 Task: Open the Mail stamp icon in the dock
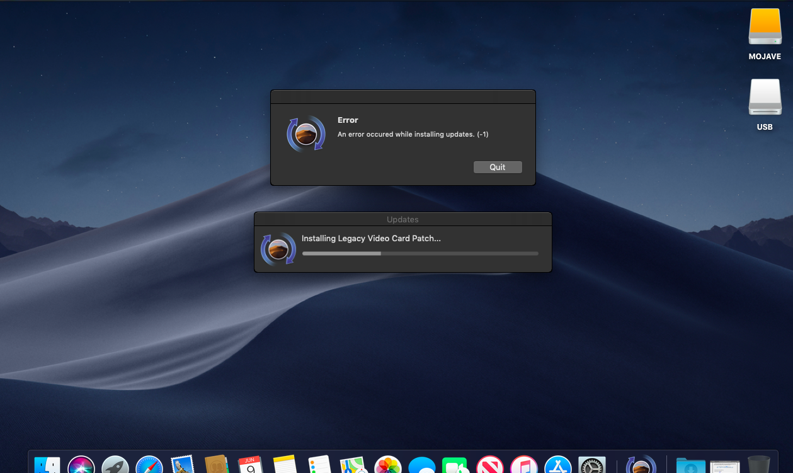click(x=183, y=465)
